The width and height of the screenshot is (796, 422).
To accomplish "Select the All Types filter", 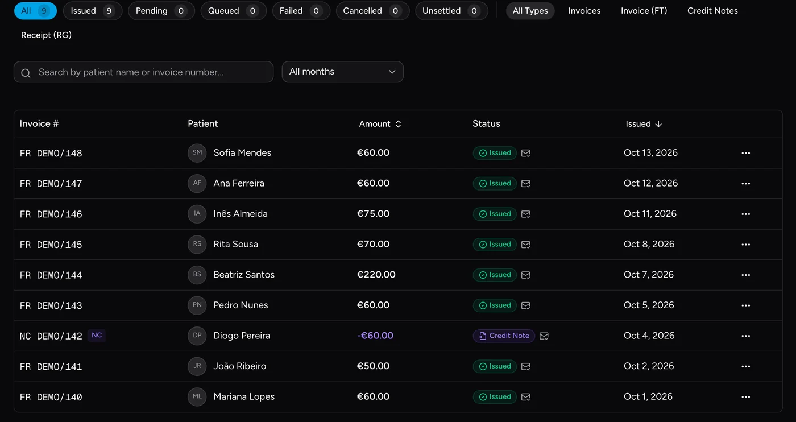I will 530,11.
